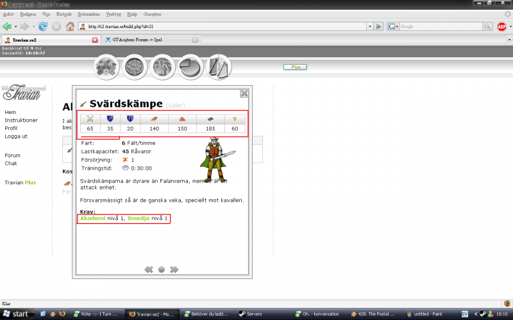The height and width of the screenshot is (320, 513).
Task: Click the iron resource cost icon
Action: (x=210, y=119)
